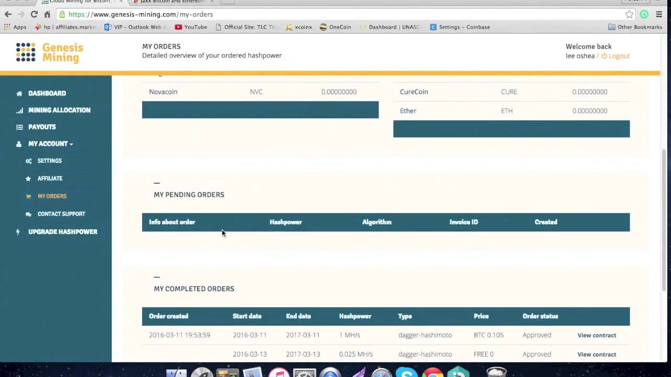Click the Start date column header
Viewport: 671px width, 377px height.
pos(247,316)
